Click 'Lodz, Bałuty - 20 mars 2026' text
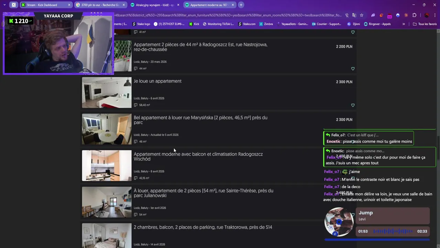This screenshot has width=440, height=248. pos(150,62)
